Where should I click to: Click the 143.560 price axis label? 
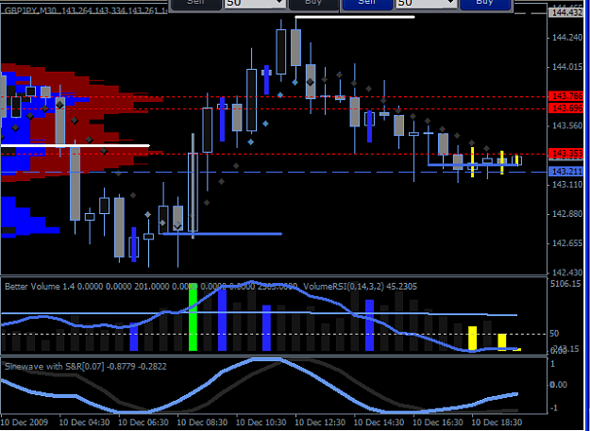click(567, 125)
